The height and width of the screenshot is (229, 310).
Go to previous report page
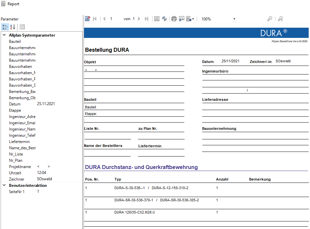click(104, 19)
